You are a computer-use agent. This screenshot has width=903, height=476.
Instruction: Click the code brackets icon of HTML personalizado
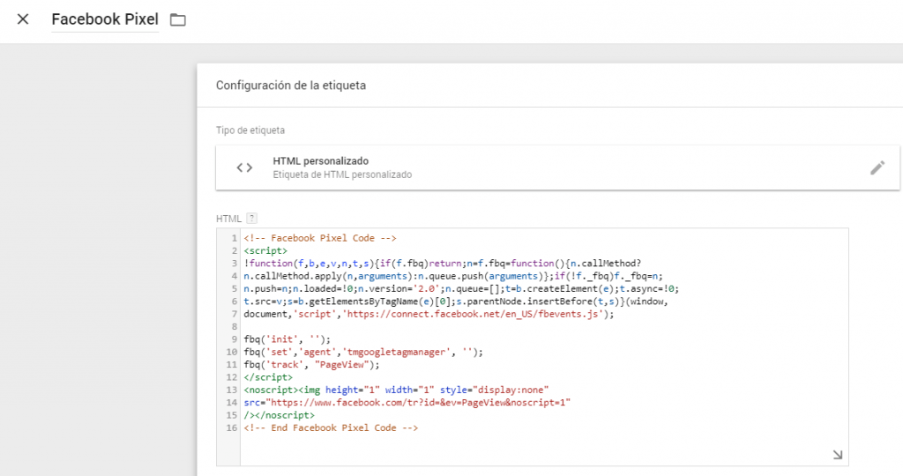coord(245,167)
